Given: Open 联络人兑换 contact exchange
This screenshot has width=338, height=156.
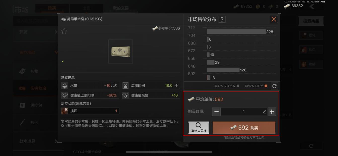Looking at the screenshot, I should [x=199, y=128].
